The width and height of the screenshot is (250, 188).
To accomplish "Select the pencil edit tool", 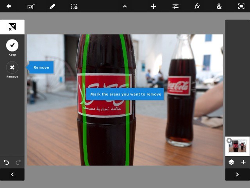I will coord(52,6).
